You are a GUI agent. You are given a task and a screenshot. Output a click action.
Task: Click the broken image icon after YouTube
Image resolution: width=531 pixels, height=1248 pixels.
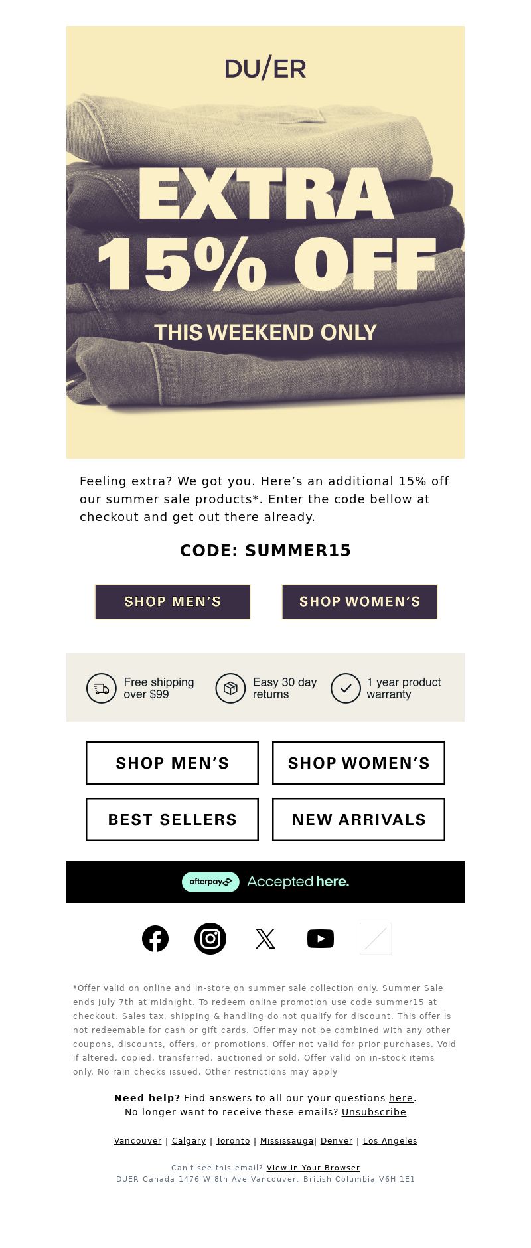tap(376, 939)
